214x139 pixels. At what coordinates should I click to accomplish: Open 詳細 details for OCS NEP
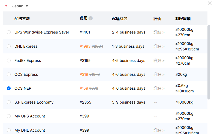coord(159,89)
